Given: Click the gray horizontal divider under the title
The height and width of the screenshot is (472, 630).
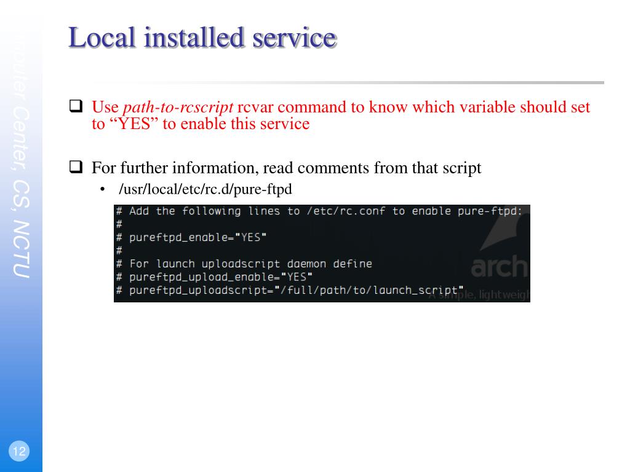Looking at the screenshot, I should coord(348,83).
